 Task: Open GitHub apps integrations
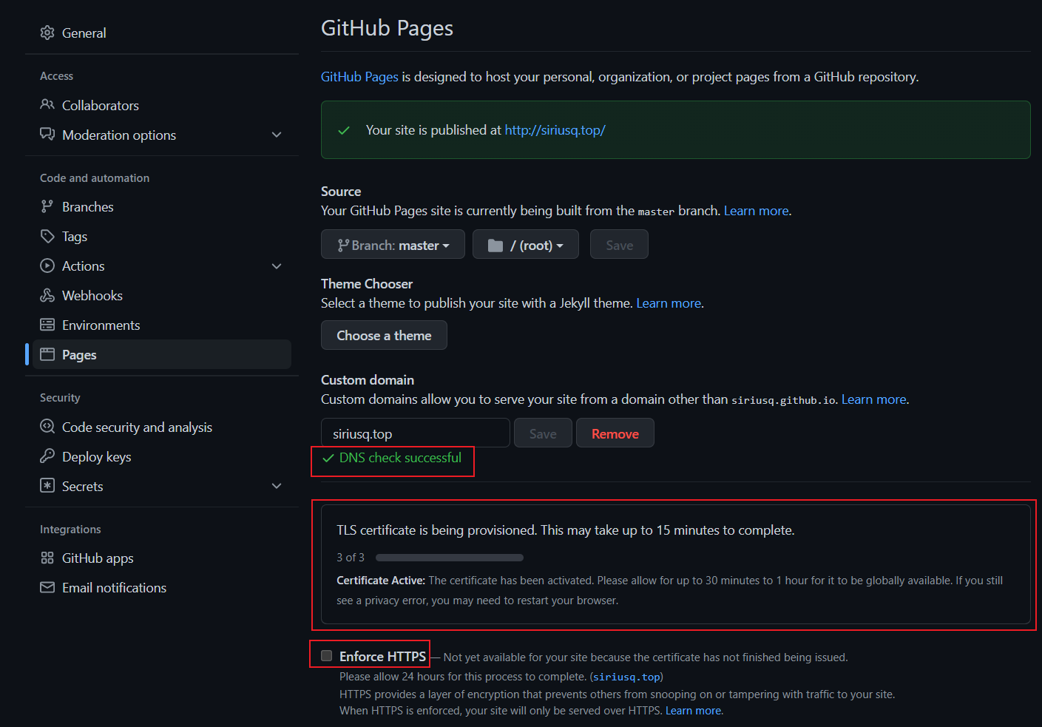(x=162, y=558)
